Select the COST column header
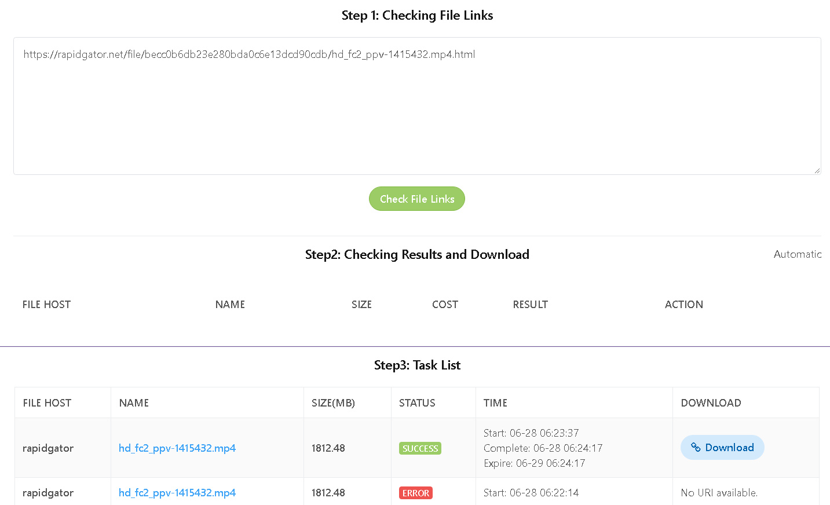830x505 pixels. (x=445, y=305)
